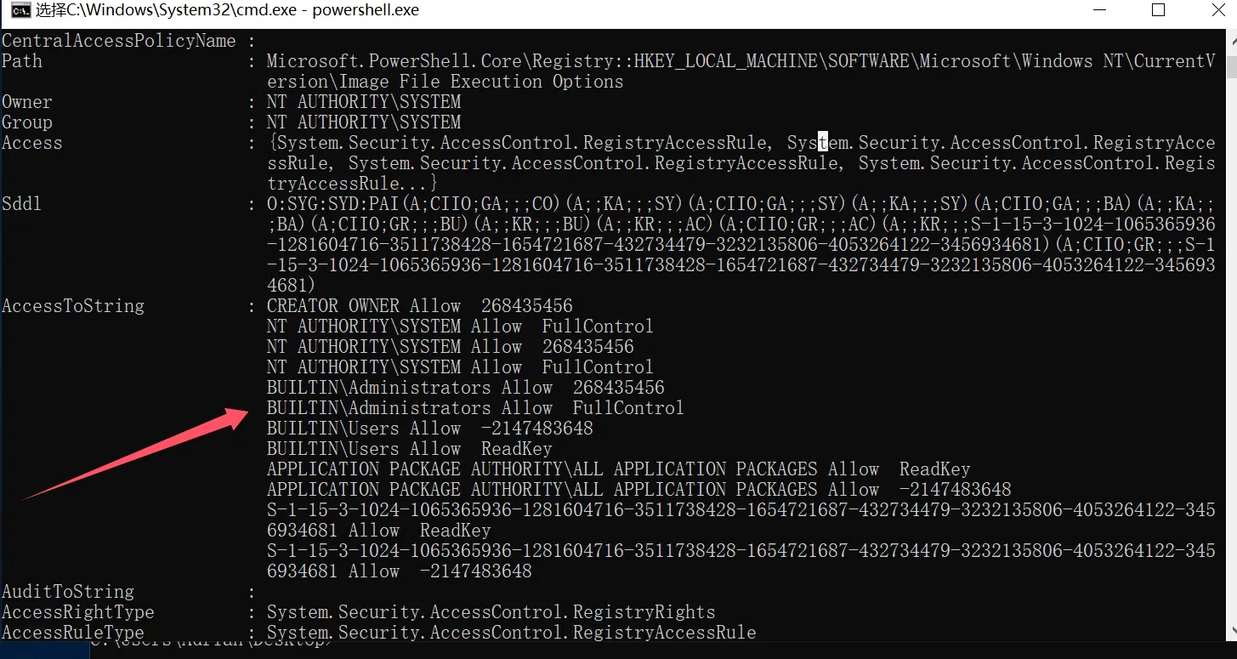Click the scrollbar up arrow
Viewport: 1237px width, 659px height.
coord(1229,38)
